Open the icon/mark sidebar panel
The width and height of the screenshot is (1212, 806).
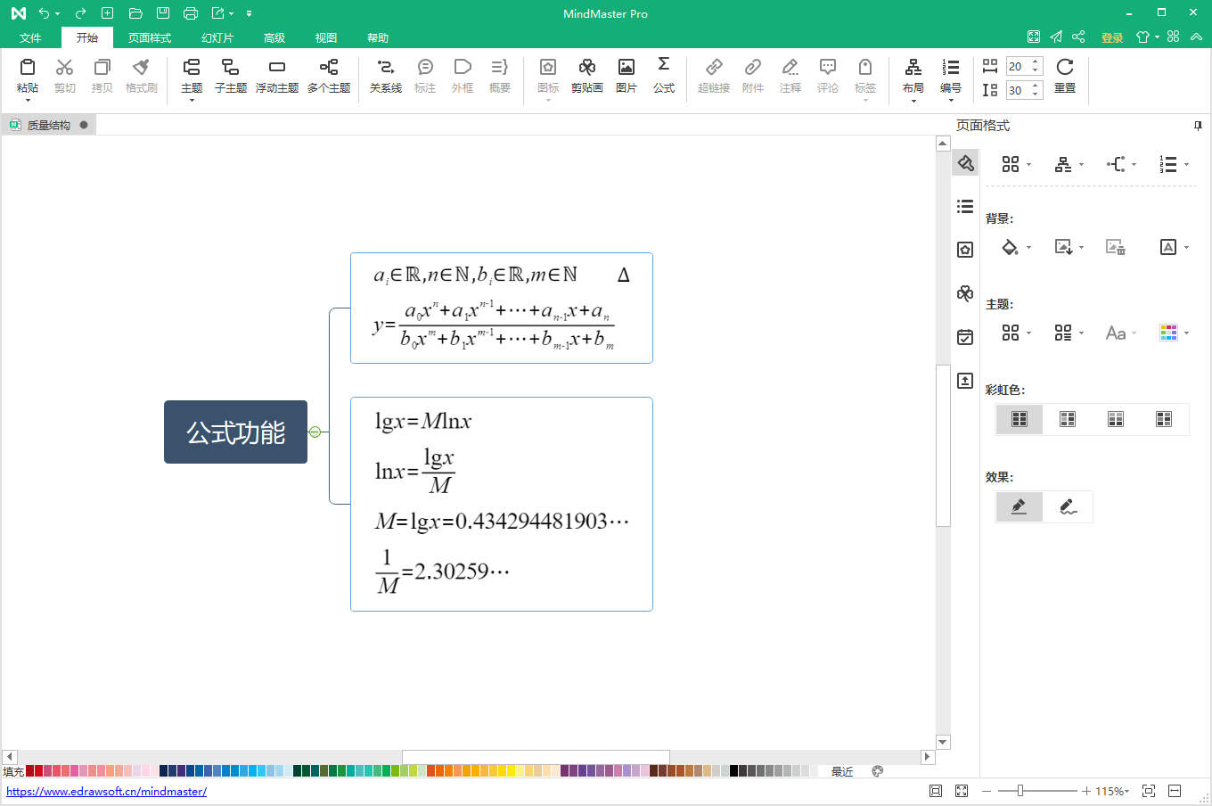(965, 251)
